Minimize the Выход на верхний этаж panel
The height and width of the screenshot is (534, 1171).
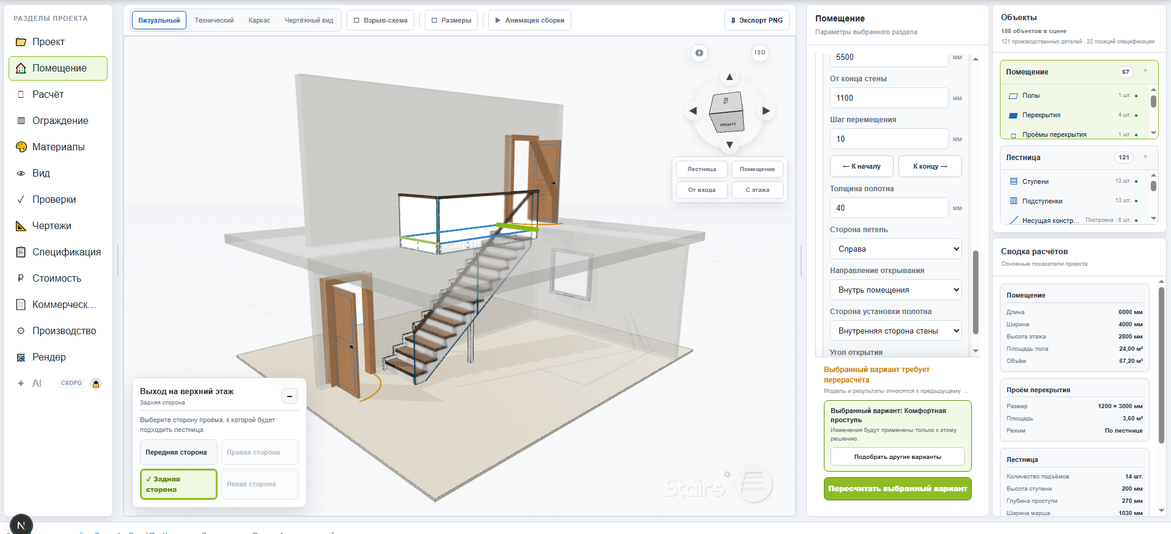290,397
